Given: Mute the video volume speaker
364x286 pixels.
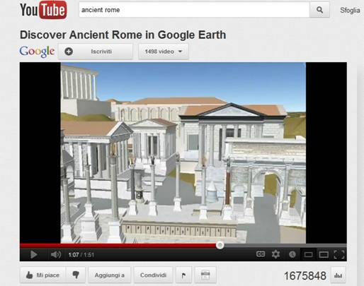Looking at the screenshot, I should point(56,254).
